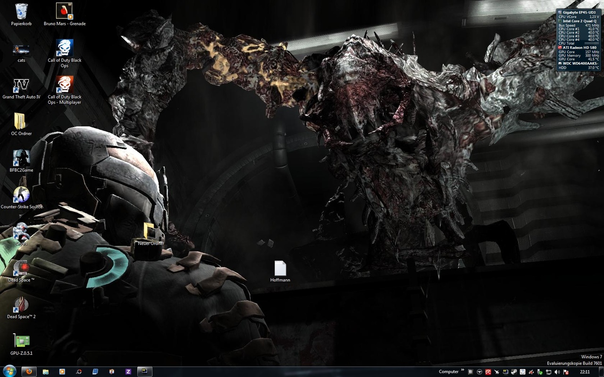Open the Windows Start menu orb

[9, 371]
